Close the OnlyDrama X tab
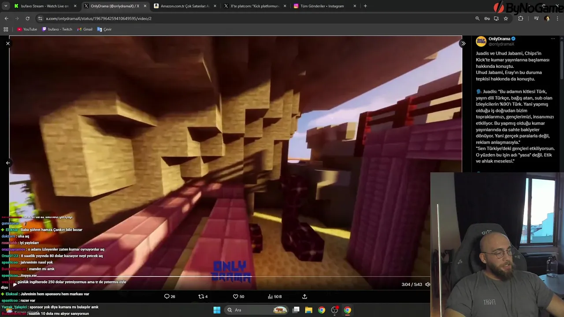 coord(145,6)
